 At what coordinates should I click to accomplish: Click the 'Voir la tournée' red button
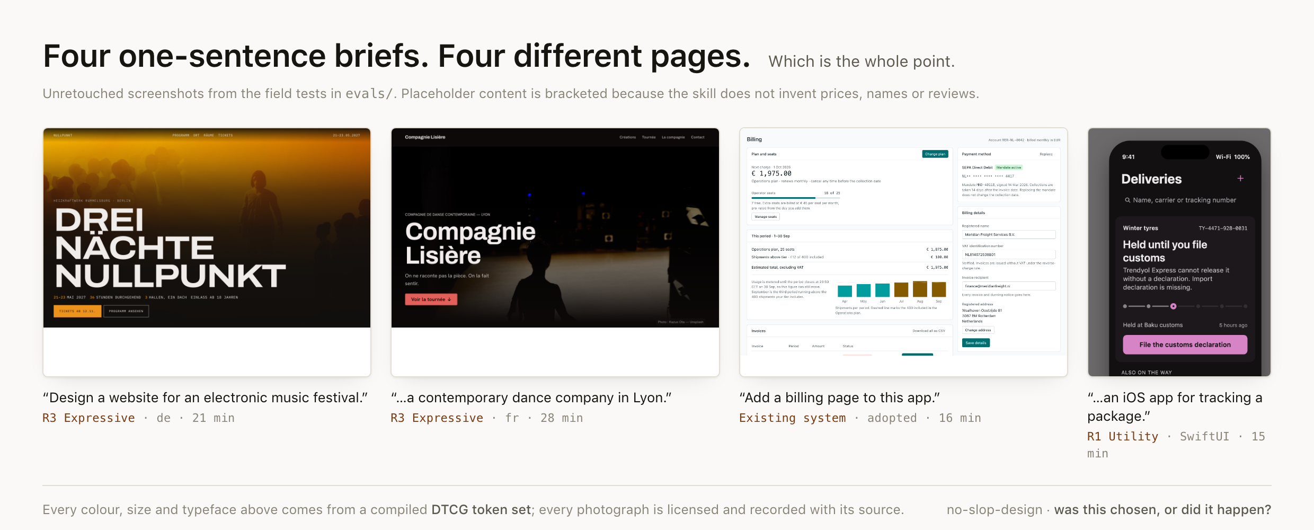[x=431, y=299]
